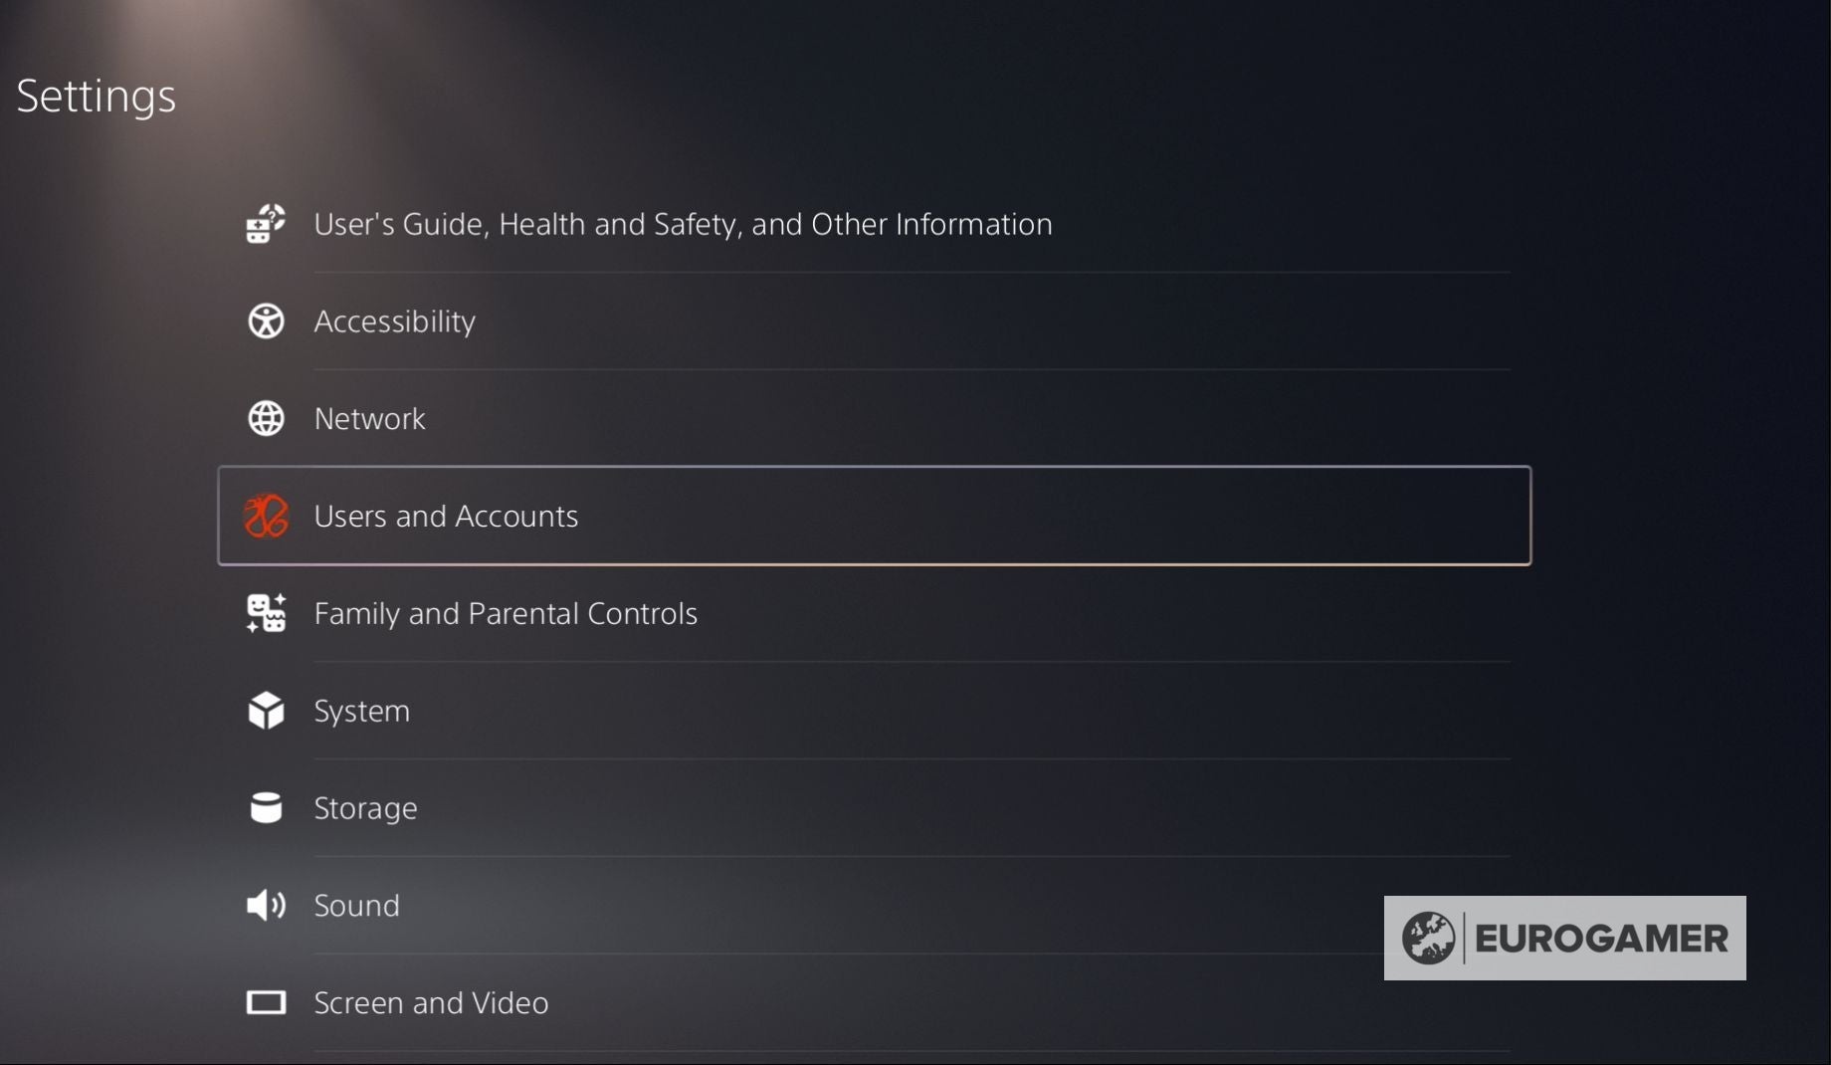Click the Sound speaker icon
The image size is (1831, 1065).
tap(265, 906)
